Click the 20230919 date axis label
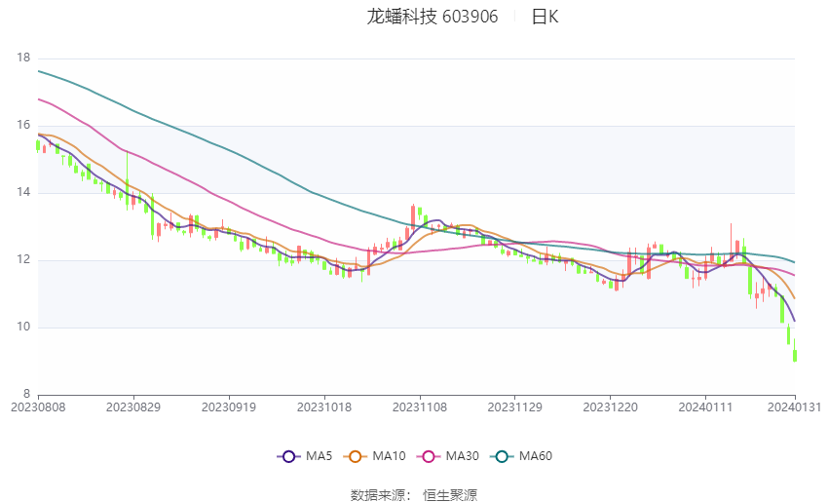Screen dimensions: 828x503 click(229, 407)
